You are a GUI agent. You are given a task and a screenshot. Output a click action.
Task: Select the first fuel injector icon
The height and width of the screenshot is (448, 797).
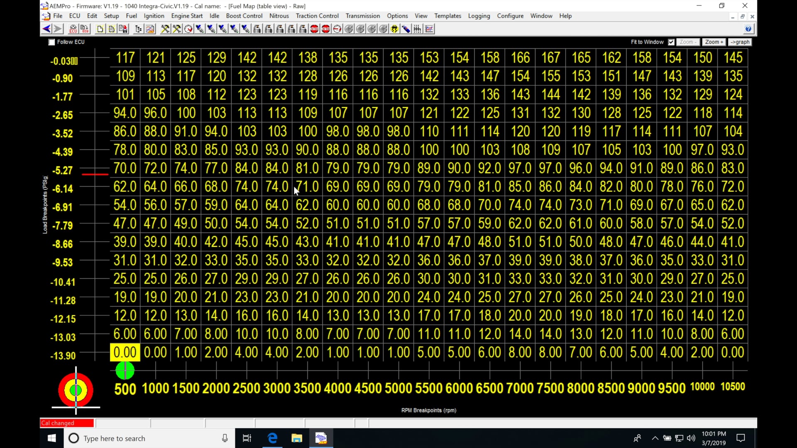click(x=200, y=29)
